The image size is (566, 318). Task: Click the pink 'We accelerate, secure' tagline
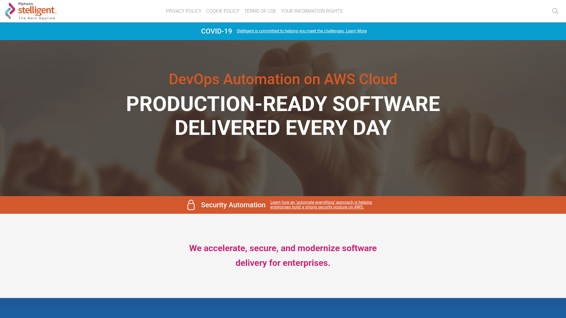point(283,248)
